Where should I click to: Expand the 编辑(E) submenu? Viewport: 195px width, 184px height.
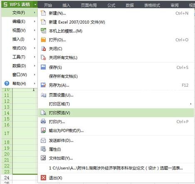(20, 22)
